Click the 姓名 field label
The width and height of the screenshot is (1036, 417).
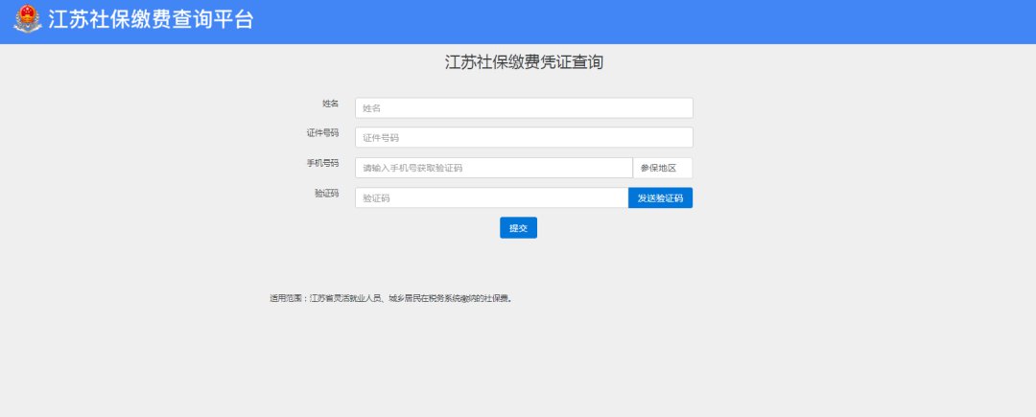[330, 104]
